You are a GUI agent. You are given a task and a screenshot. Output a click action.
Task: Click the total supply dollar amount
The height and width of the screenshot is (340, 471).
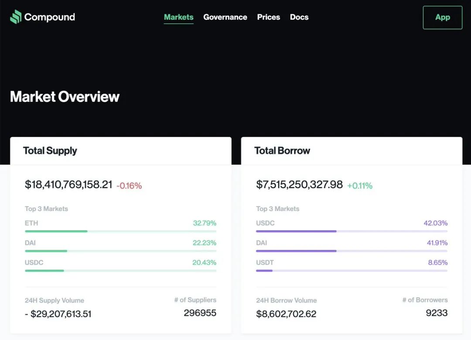pyautogui.click(x=68, y=184)
